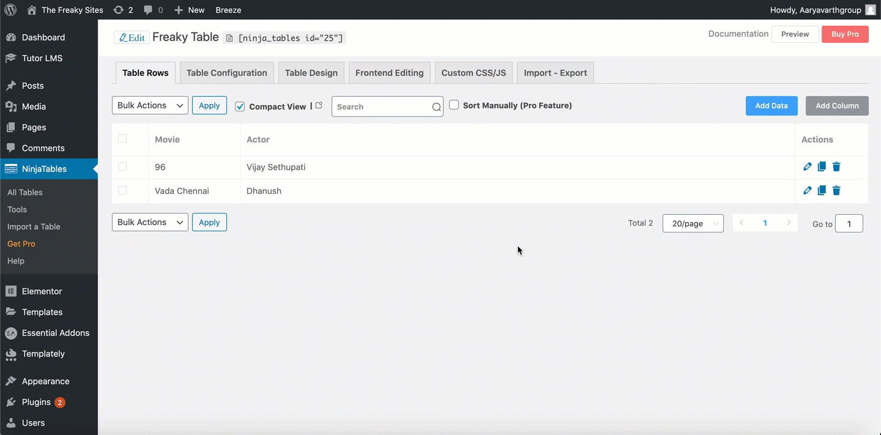Click the WordPress logo in the admin bar
881x435 pixels.
point(10,10)
